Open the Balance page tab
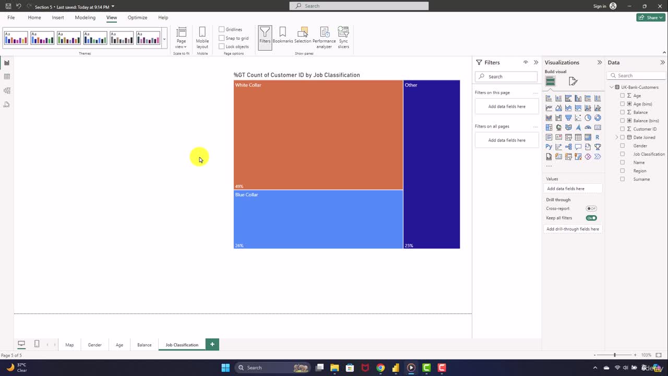The height and width of the screenshot is (376, 668). point(145,345)
